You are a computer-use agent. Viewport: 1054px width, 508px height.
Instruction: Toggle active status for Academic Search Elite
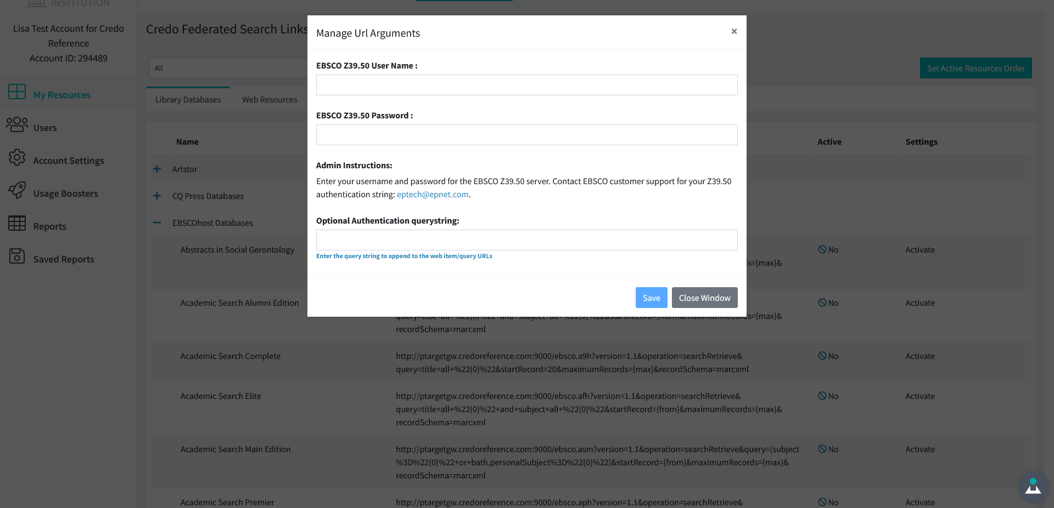pyautogui.click(x=828, y=396)
